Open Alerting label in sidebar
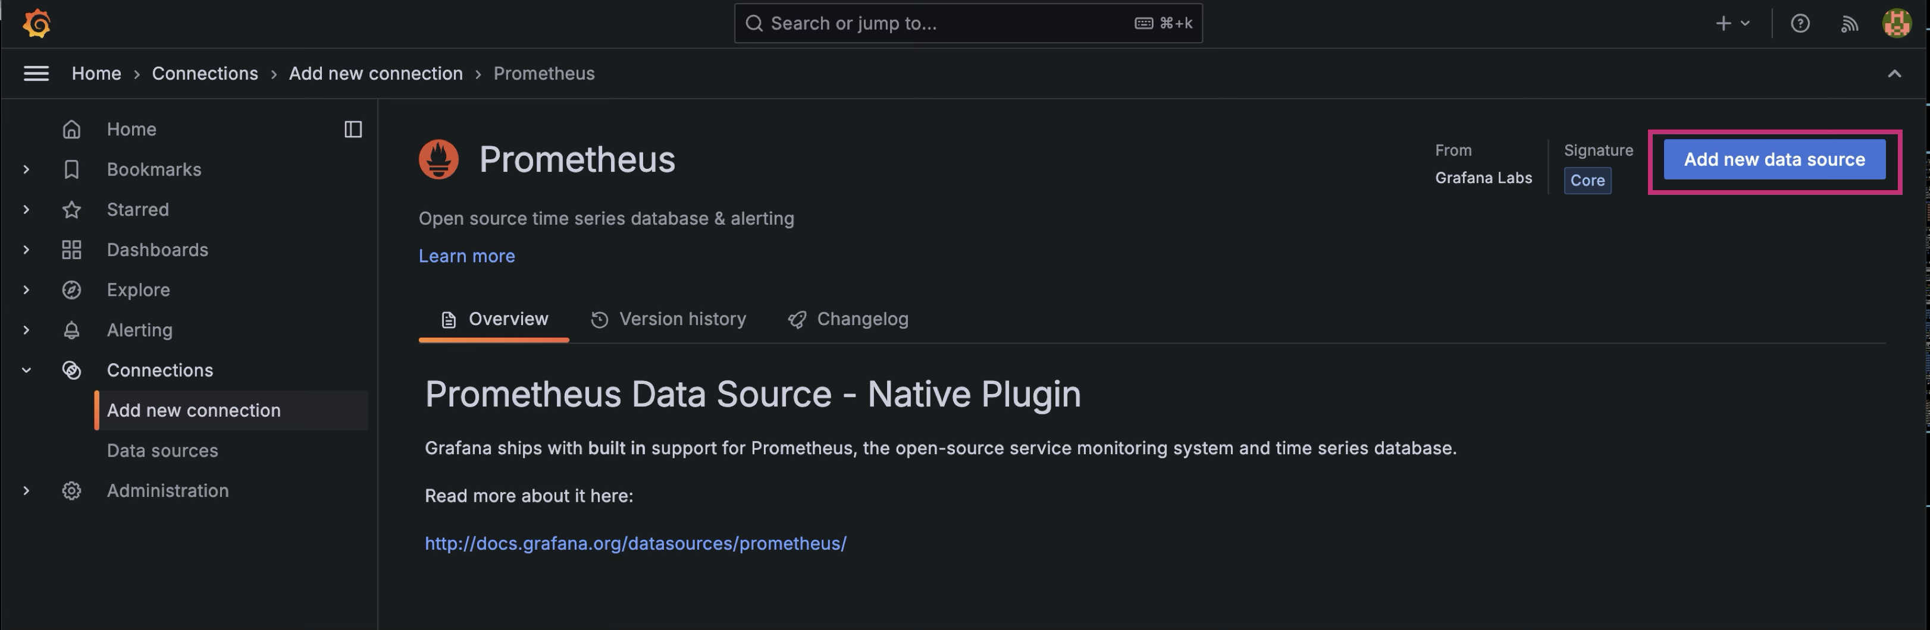The width and height of the screenshot is (1930, 630). [139, 330]
